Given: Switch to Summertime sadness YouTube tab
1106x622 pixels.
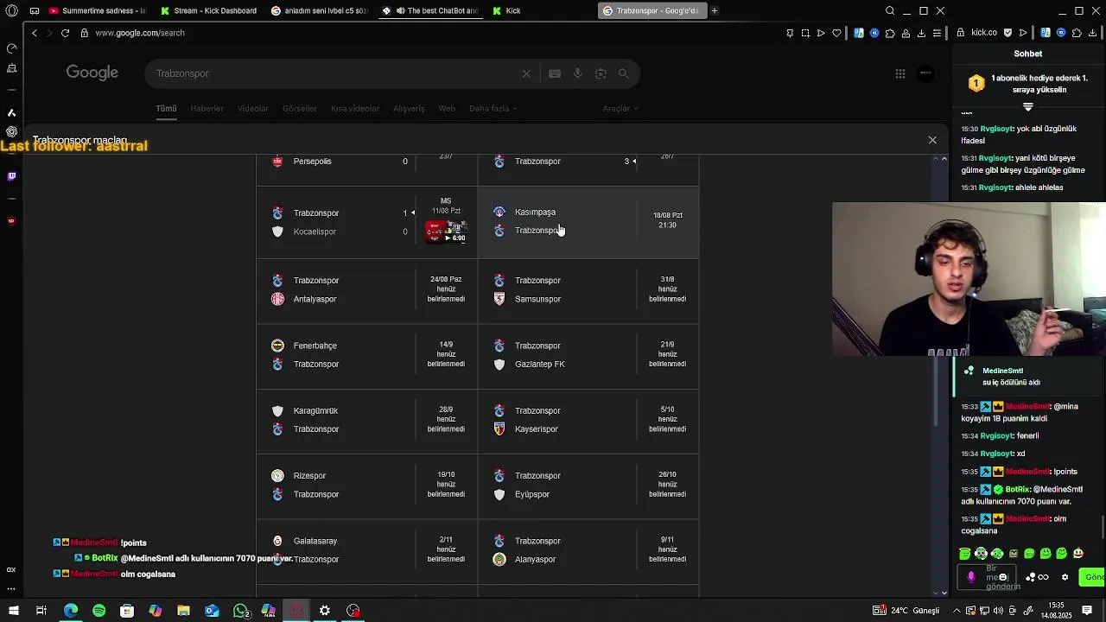Looking at the screenshot, I should (x=97, y=11).
